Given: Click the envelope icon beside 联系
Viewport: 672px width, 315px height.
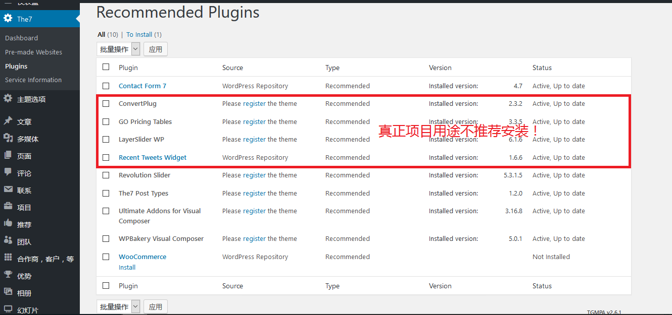Looking at the screenshot, I should tap(8, 190).
